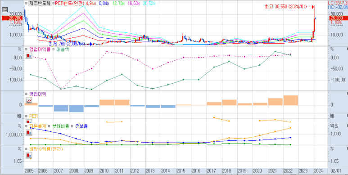The width and height of the screenshot is (348, 175).
Task: Toggle square marker before 매출액
Action: coord(53,49)
